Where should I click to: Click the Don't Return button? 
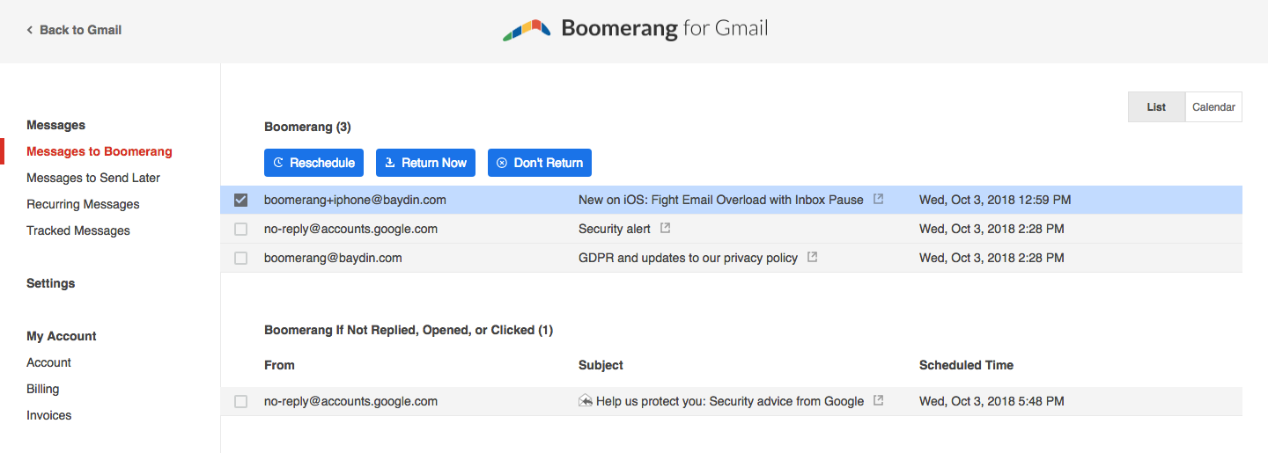pos(539,163)
